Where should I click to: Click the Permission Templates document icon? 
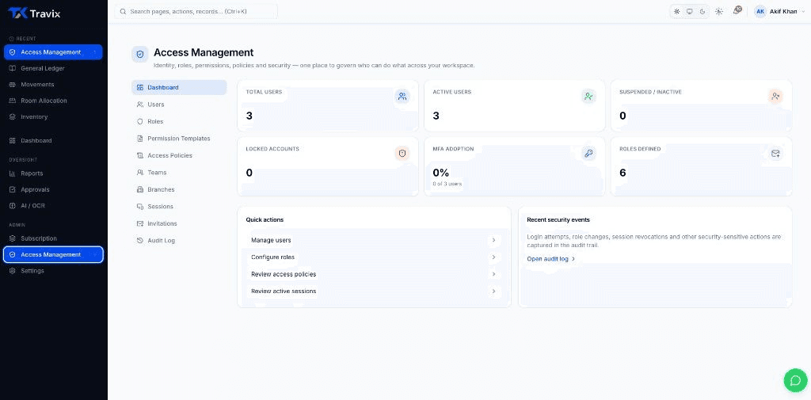click(139, 139)
